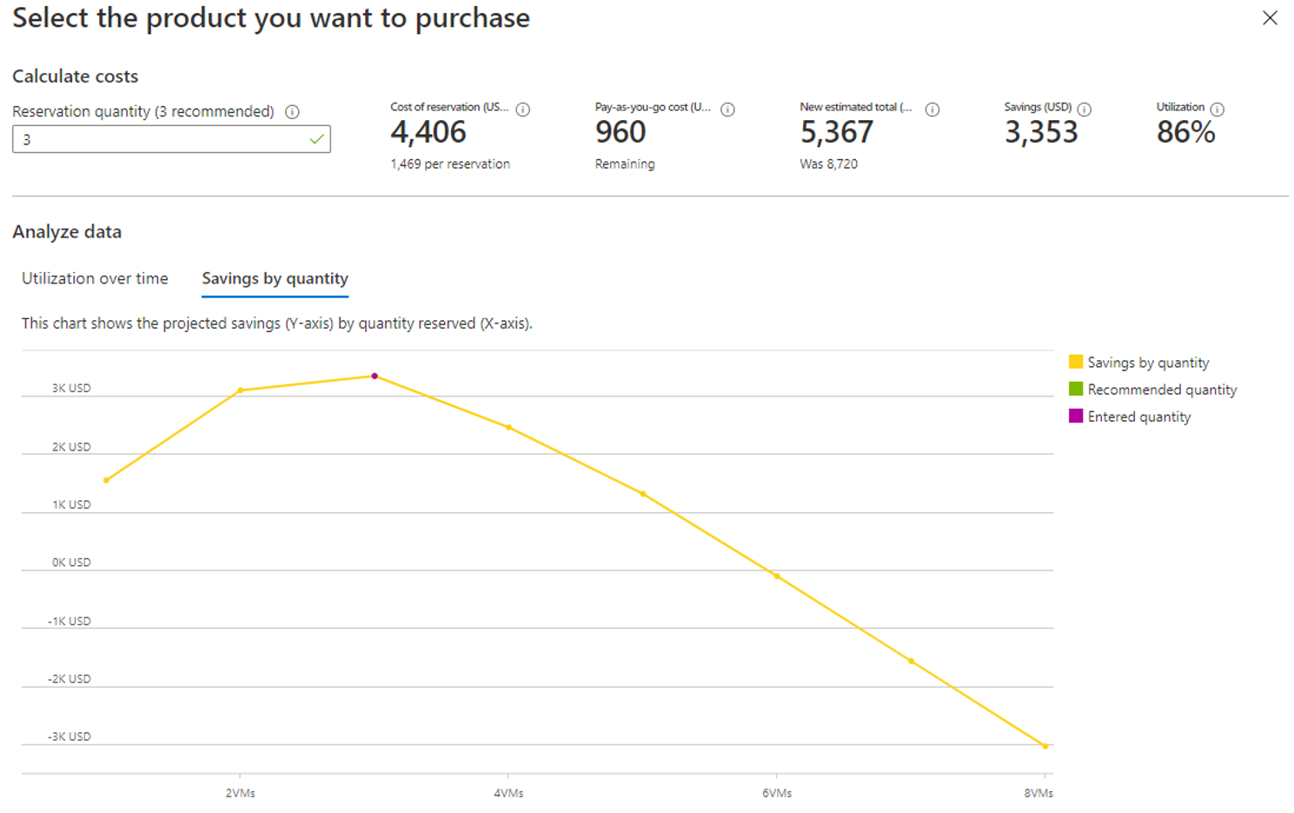Toggle purple Entered quantity legend swatch
This screenshot has width=1294, height=813.
(1076, 416)
